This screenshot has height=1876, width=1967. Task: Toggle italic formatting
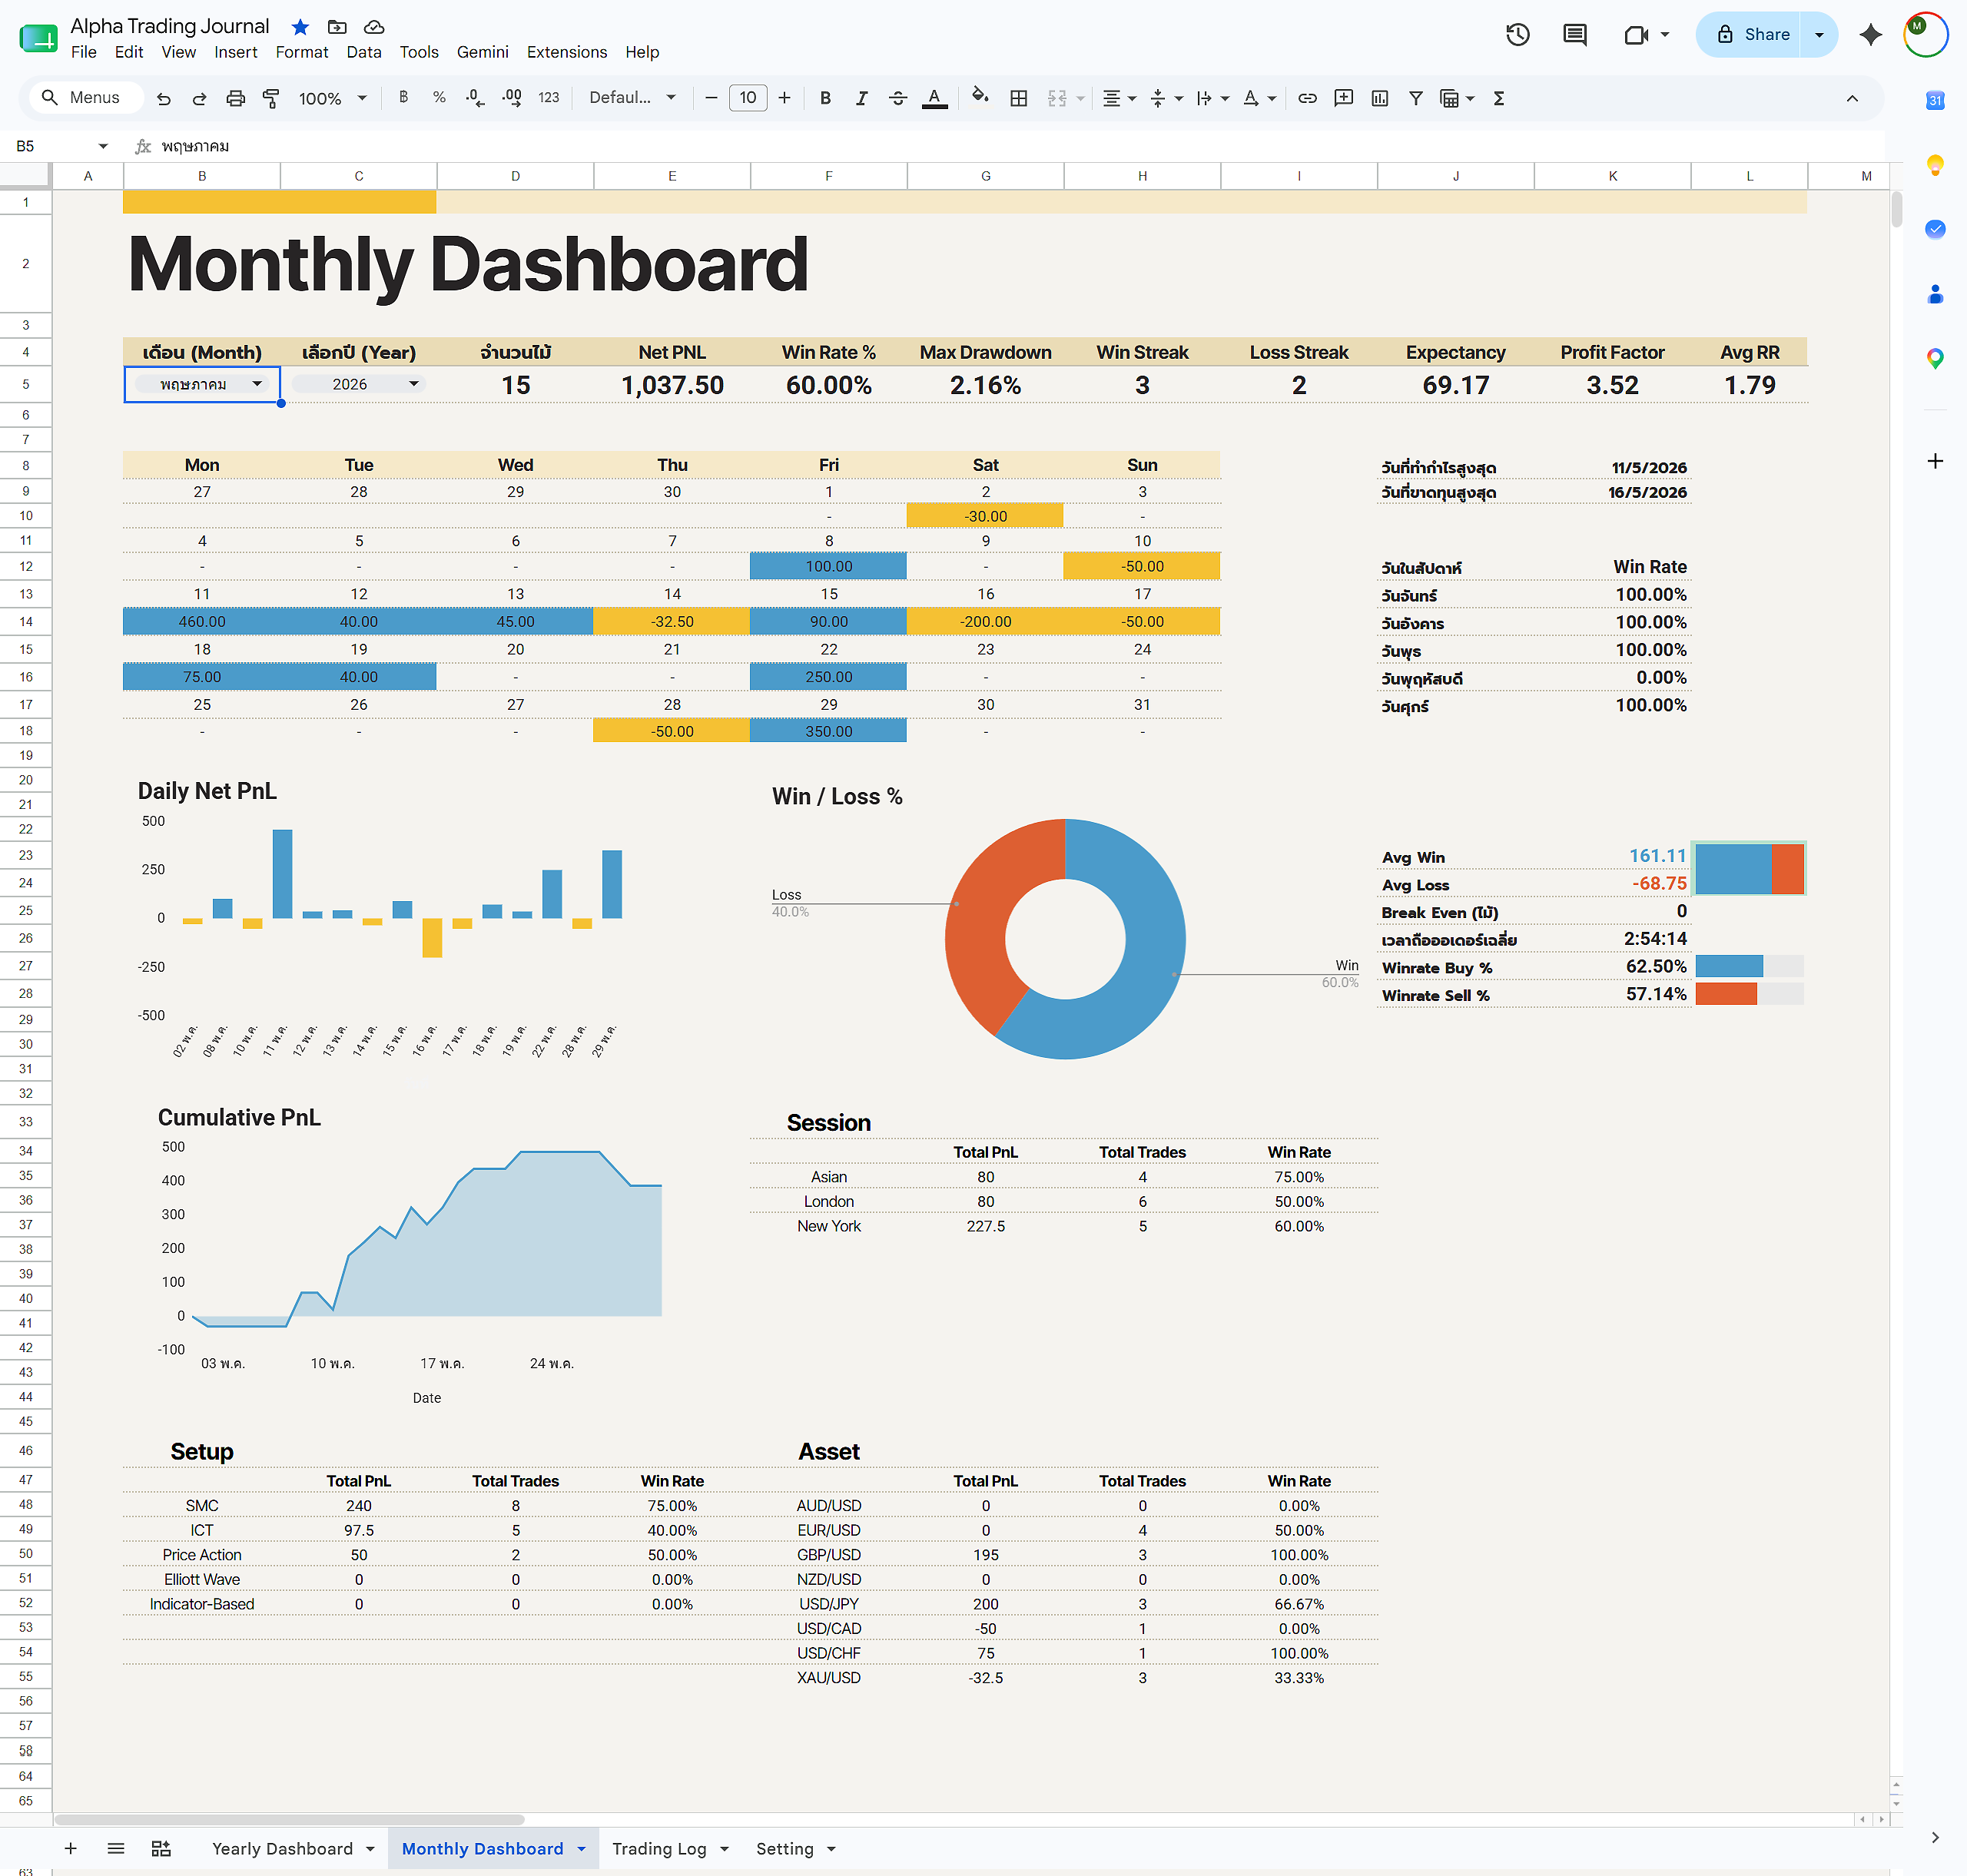coord(861,98)
